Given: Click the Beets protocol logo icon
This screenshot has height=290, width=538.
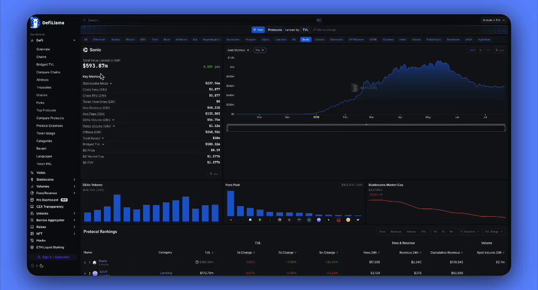Looking at the screenshot, I should 94,262.
